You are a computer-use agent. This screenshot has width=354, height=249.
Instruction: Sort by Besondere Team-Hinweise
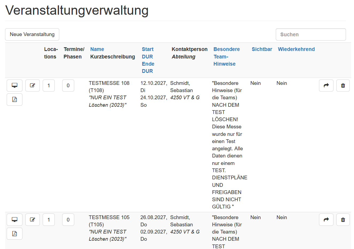pyautogui.click(x=227, y=56)
